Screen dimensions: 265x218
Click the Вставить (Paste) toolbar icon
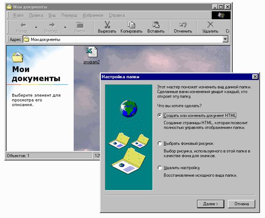pos(156,25)
